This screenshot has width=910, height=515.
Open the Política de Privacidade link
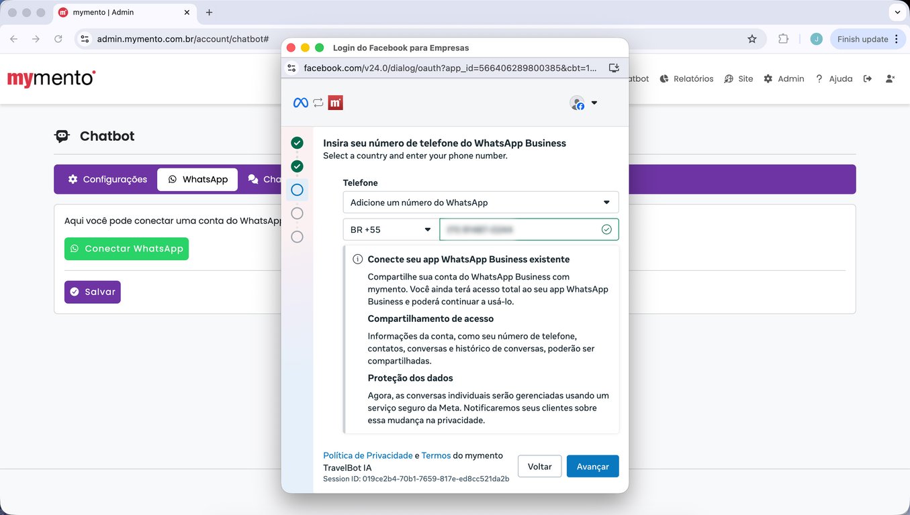pyautogui.click(x=368, y=455)
